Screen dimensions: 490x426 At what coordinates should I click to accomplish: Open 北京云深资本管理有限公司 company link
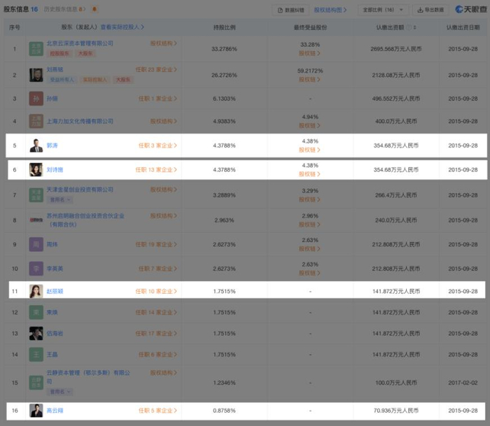[80, 43]
